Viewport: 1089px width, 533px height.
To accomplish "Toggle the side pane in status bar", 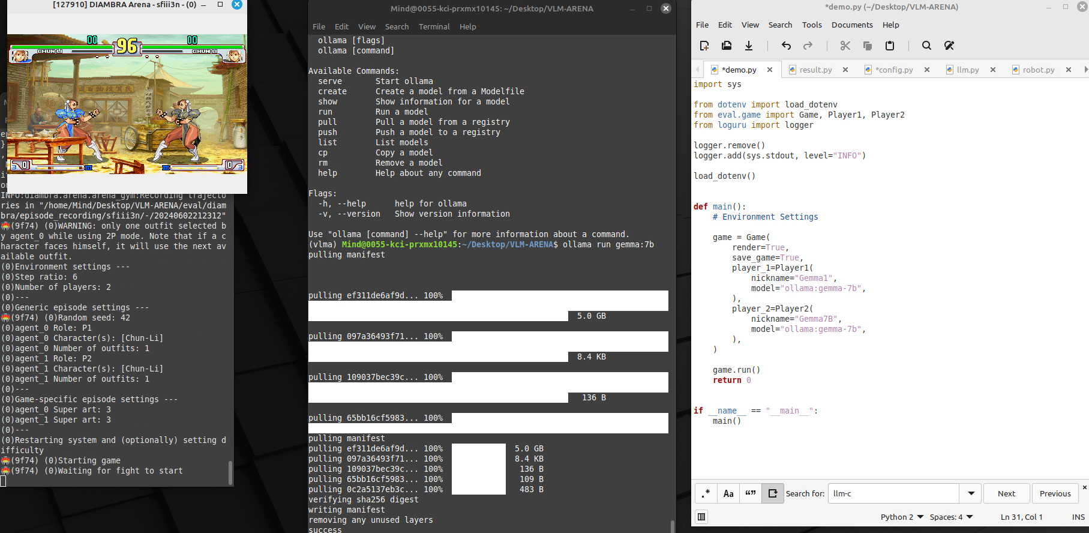I will 701,517.
